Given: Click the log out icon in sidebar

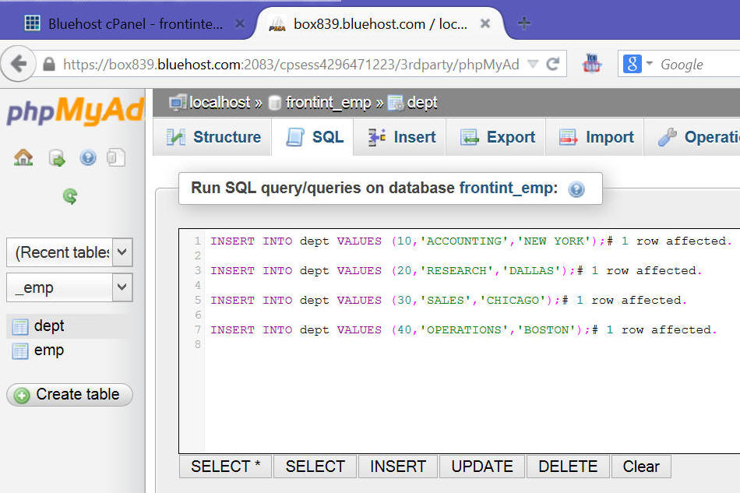Looking at the screenshot, I should point(57,158).
